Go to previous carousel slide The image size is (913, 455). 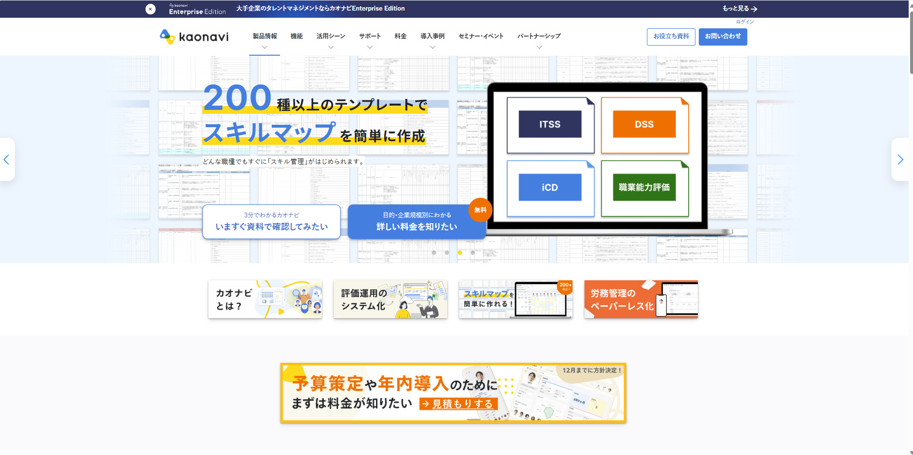click(7, 159)
